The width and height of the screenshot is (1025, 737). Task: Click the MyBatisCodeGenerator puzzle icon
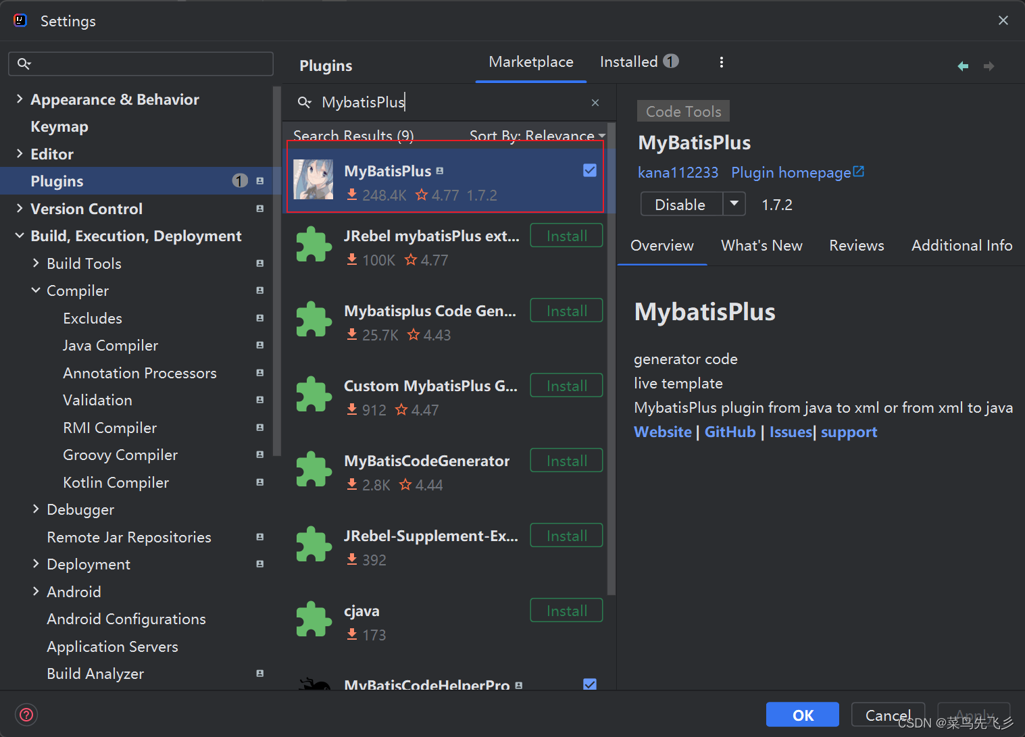pyautogui.click(x=314, y=469)
